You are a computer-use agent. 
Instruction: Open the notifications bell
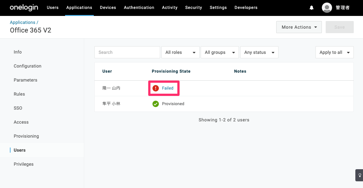312,8
